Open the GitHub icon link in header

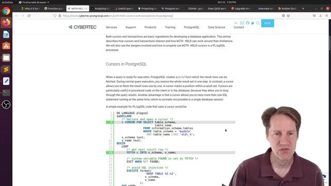click(247, 23)
